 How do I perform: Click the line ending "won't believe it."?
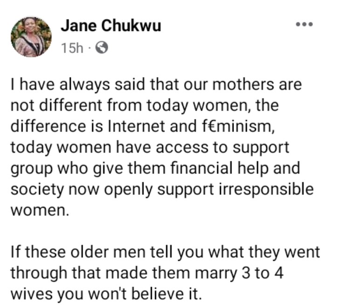click(106, 294)
